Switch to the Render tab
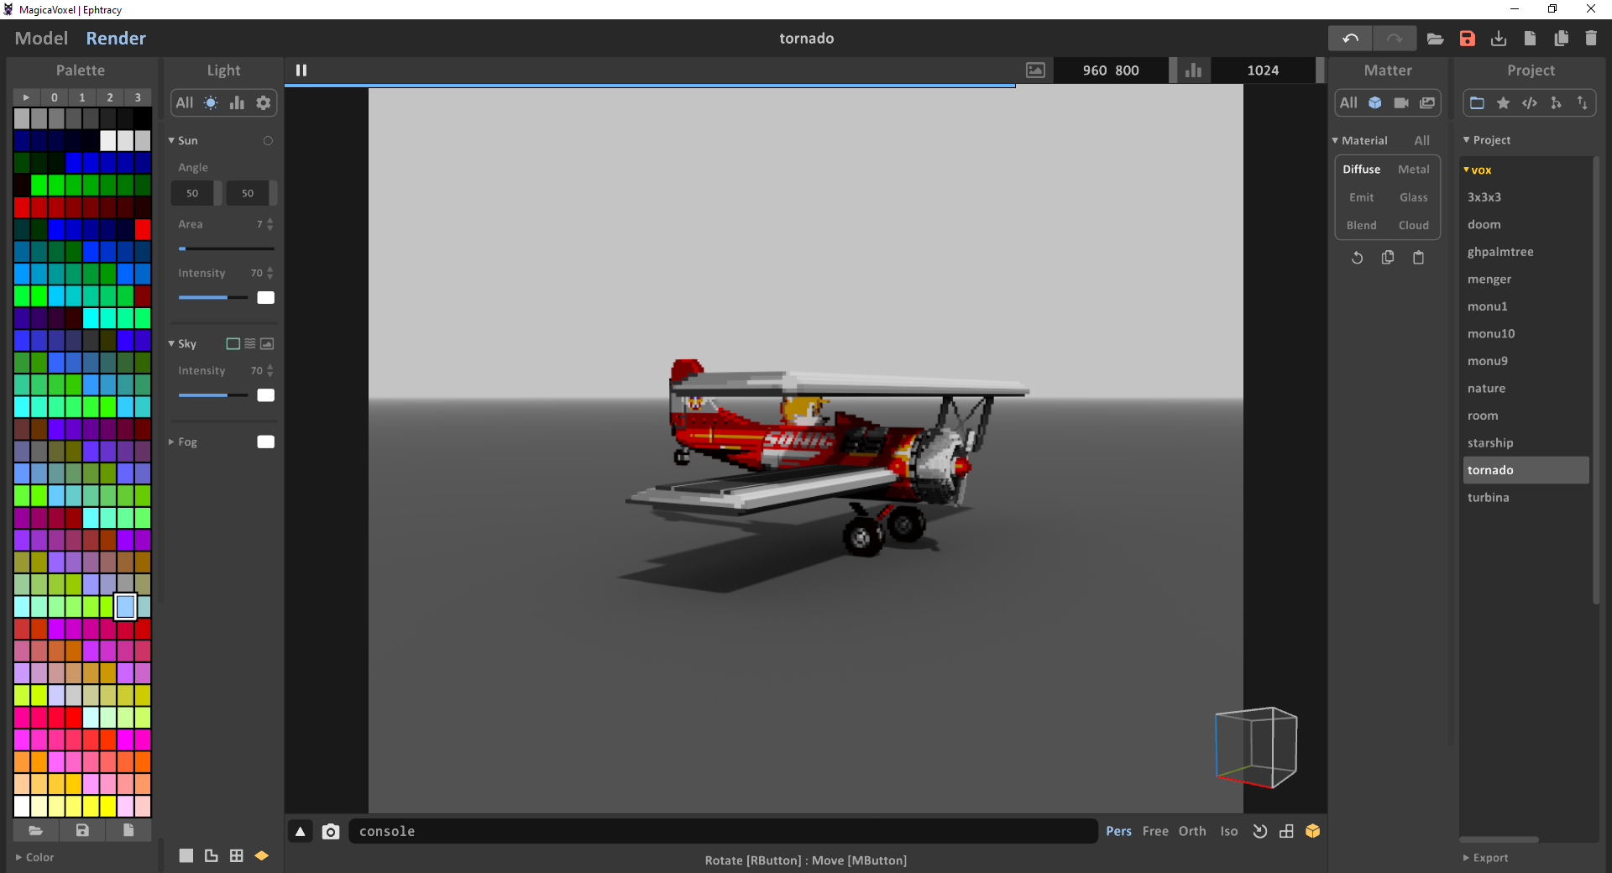1612x873 pixels. pos(116,39)
